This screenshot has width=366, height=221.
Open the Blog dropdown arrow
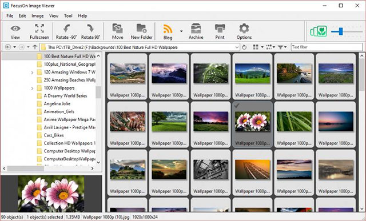pyautogui.click(x=181, y=31)
